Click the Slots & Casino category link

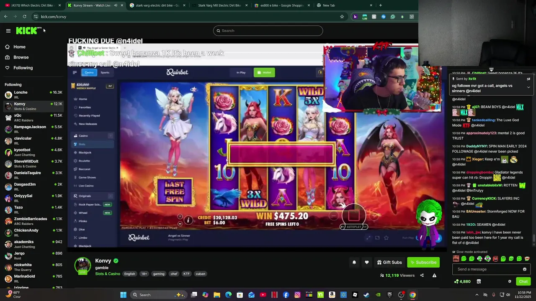[x=108, y=274]
